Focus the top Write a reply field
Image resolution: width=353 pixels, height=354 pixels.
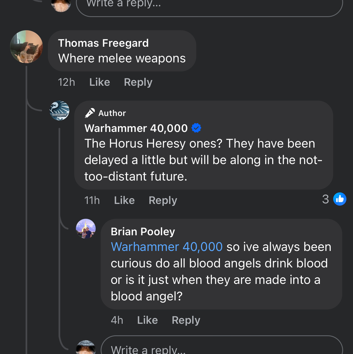(209, 5)
